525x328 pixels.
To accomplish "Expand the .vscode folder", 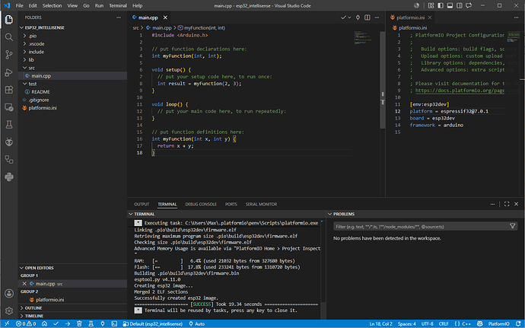I will click(x=72, y=44).
